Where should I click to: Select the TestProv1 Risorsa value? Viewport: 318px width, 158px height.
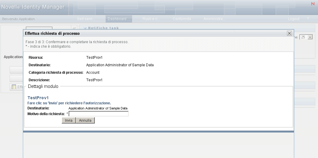click(x=94, y=58)
